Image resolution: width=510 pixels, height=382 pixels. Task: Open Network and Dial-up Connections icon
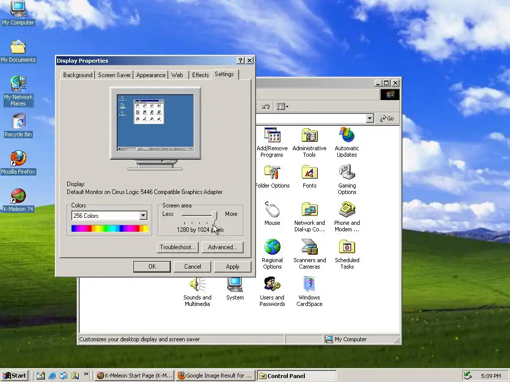[309, 217]
